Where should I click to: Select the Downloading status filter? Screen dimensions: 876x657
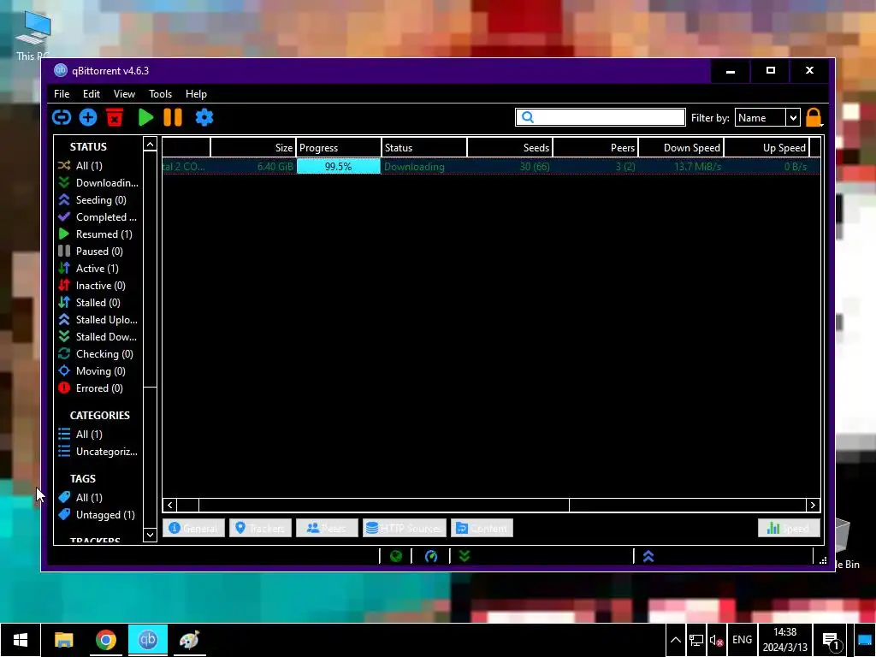(98, 183)
